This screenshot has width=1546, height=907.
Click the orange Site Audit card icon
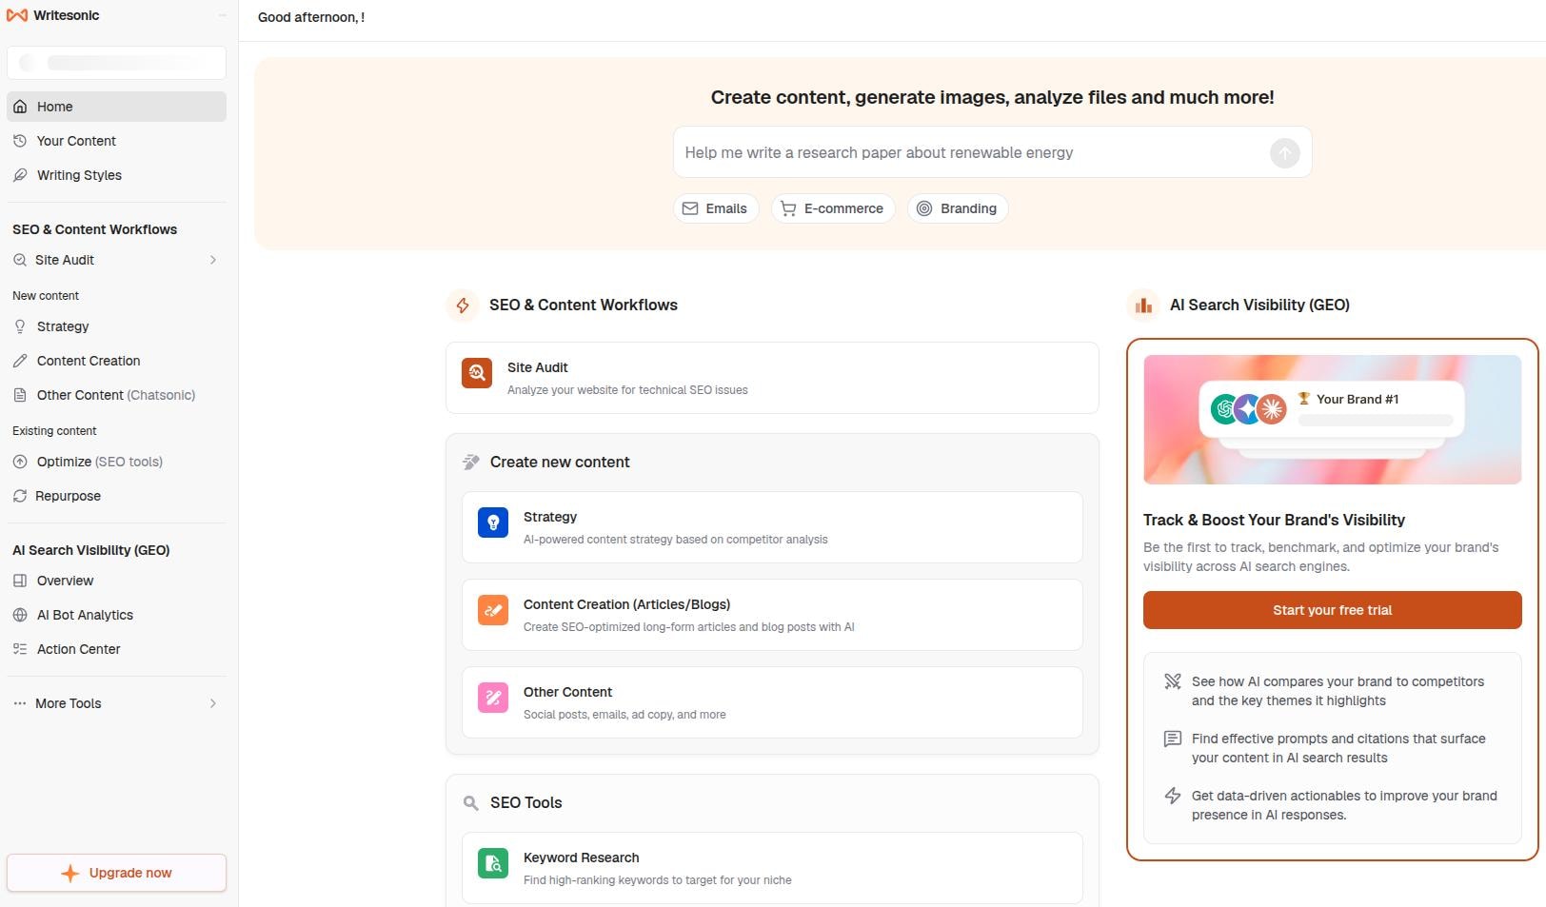tap(477, 373)
